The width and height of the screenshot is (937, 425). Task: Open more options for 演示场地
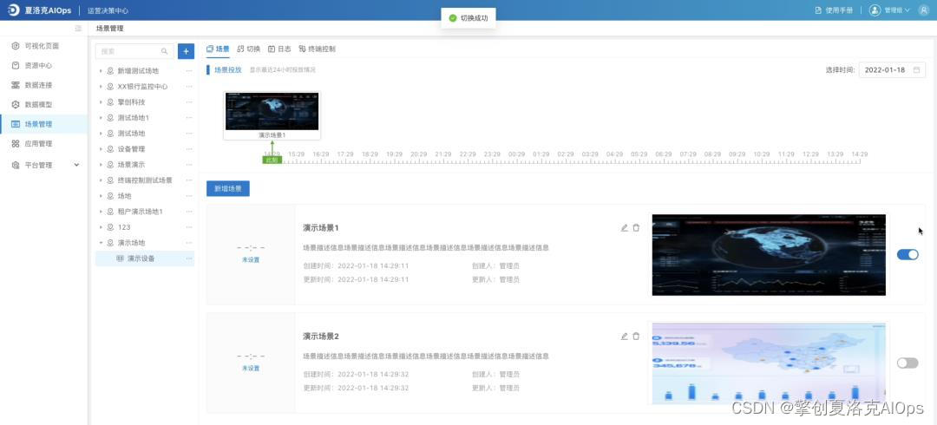189,243
